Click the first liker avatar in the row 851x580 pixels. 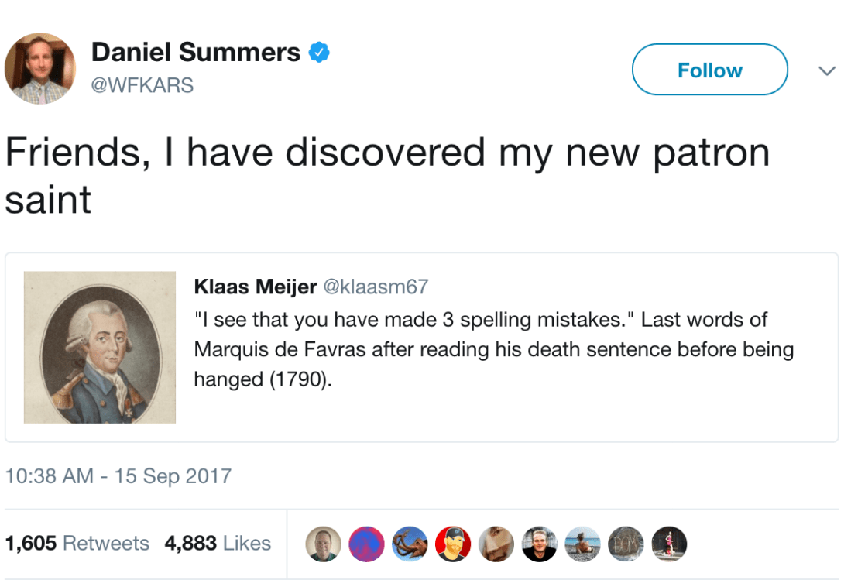[322, 544]
